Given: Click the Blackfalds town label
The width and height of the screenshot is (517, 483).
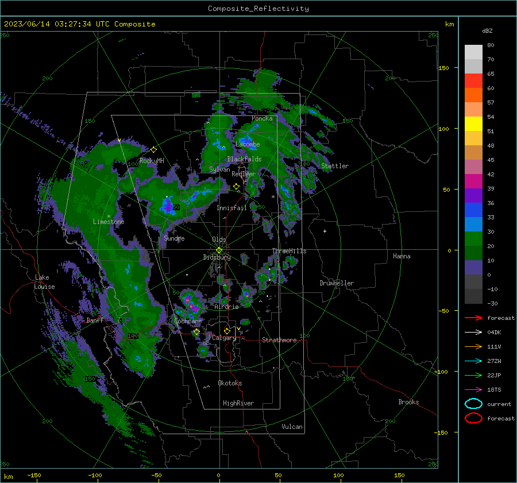Looking at the screenshot, I should [x=244, y=159].
